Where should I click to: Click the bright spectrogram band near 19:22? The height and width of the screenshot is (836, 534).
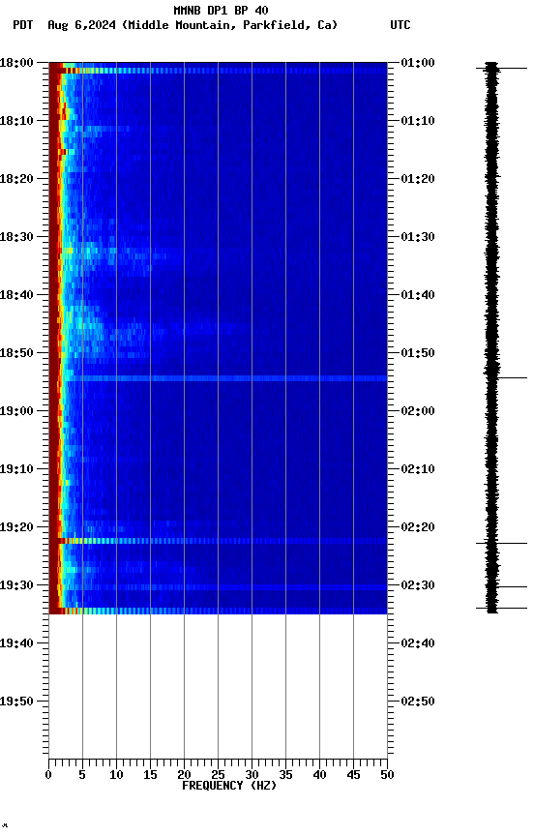pyautogui.click(x=218, y=541)
